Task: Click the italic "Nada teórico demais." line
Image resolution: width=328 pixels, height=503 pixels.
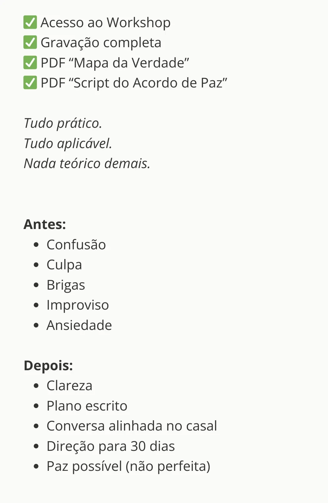Action: point(87,163)
